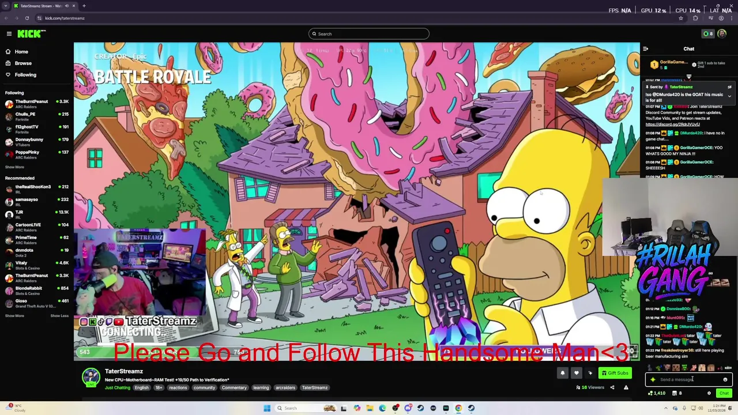
Task: Click the Gift Subs button
Action: point(615,373)
